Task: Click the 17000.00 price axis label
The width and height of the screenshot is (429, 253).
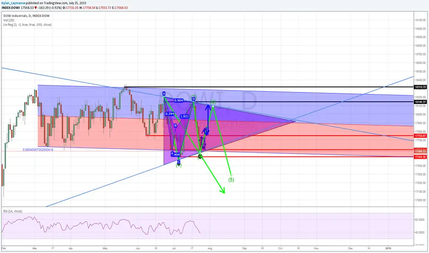Action: (x=421, y=200)
